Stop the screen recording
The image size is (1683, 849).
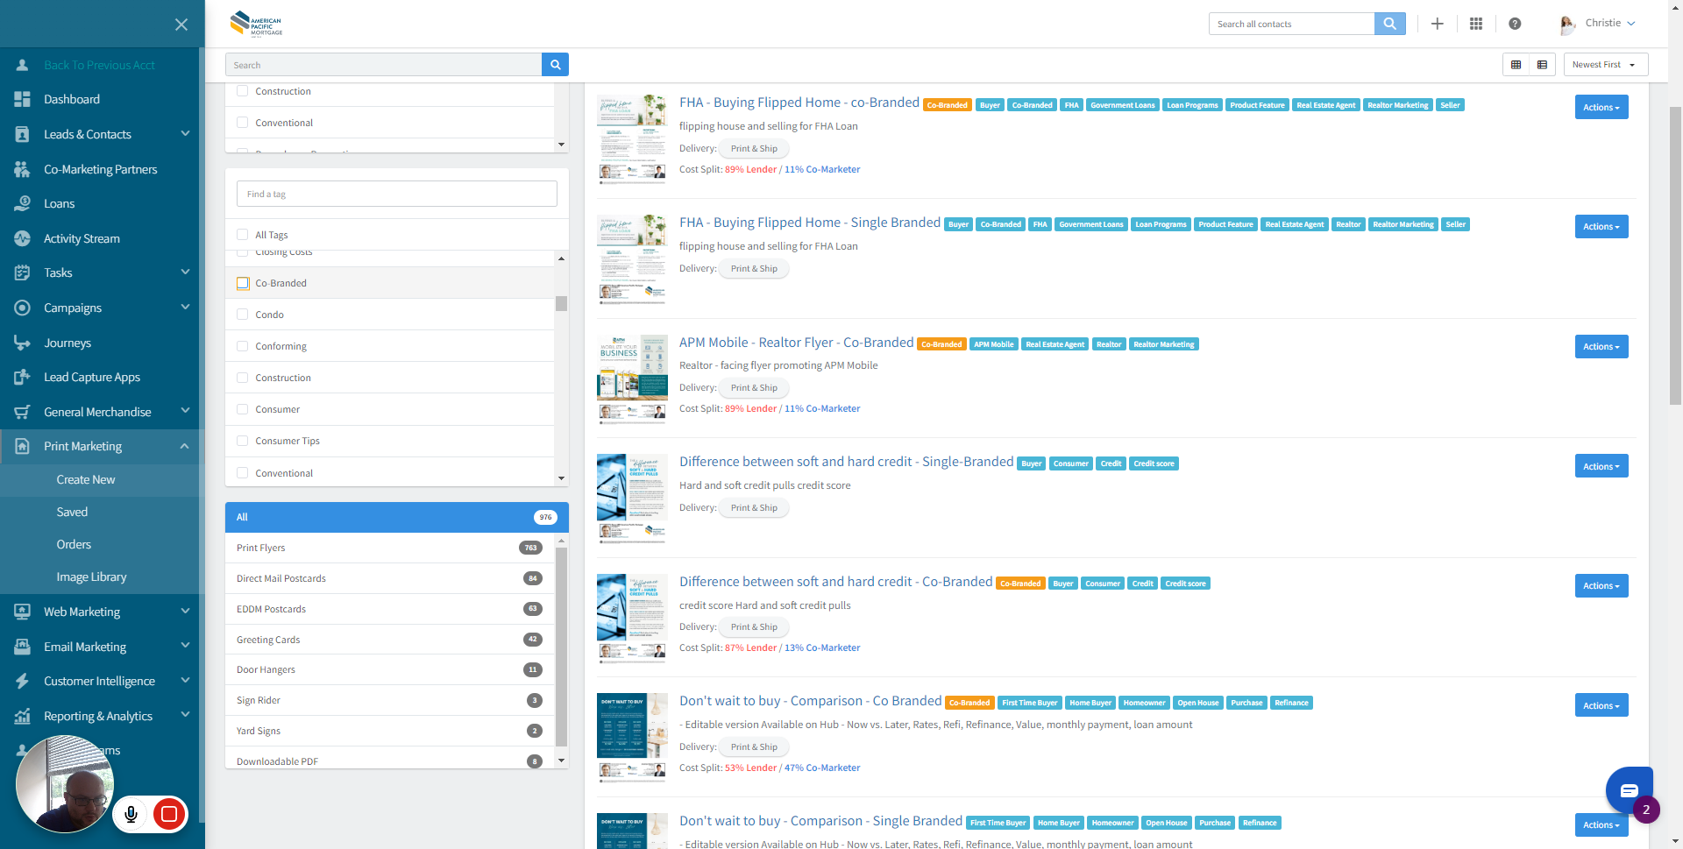[169, 814]
